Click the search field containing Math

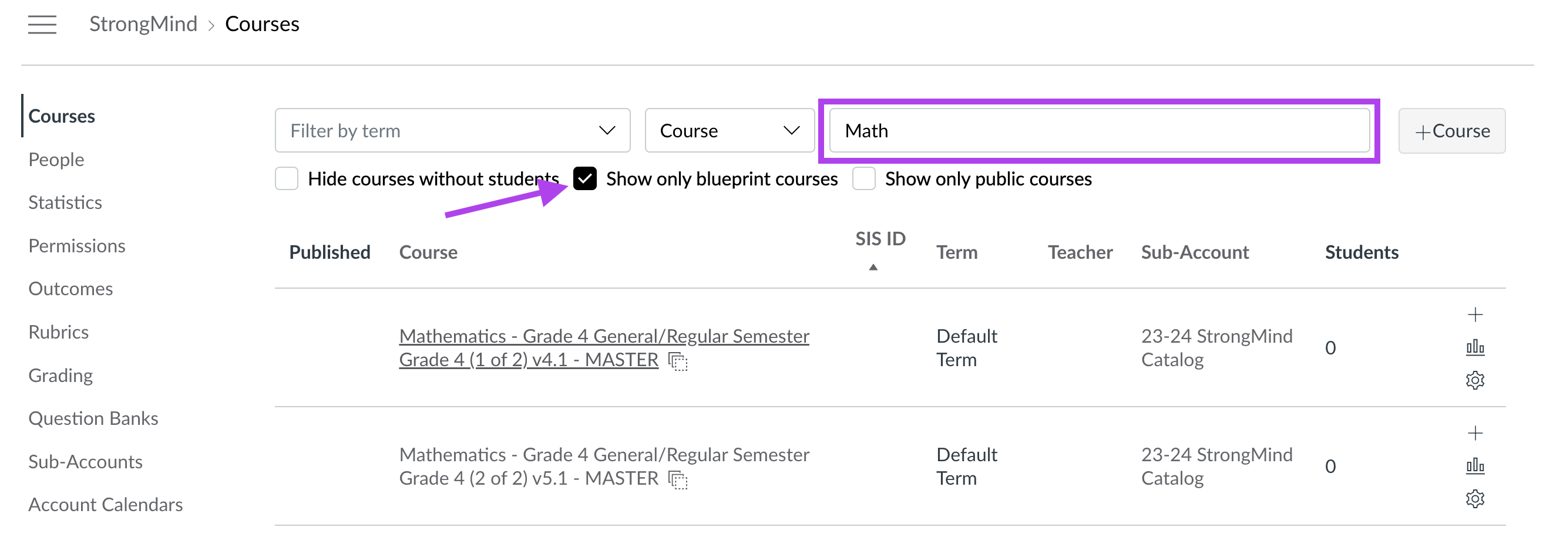click(1098, 131)
